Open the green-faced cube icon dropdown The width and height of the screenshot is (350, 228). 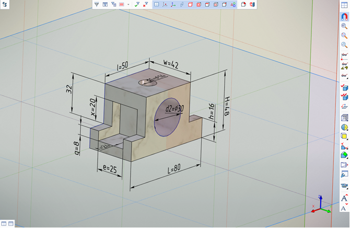pos(344,155)
